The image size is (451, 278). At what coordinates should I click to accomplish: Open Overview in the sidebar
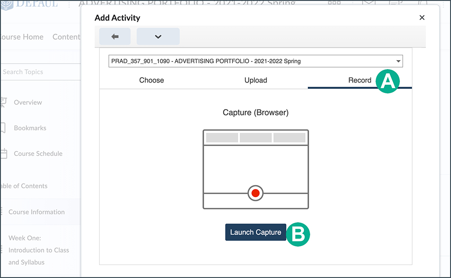tap(28, 102)
